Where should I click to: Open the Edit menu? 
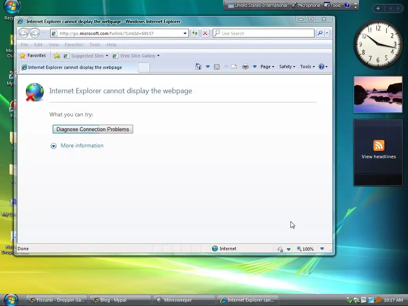38,45
